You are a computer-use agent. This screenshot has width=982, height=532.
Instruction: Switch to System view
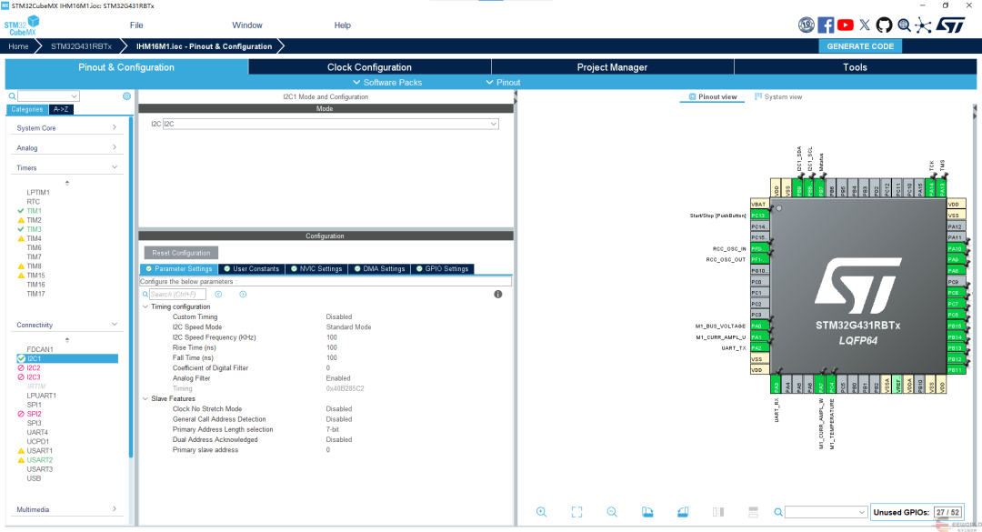click(777, 96)
